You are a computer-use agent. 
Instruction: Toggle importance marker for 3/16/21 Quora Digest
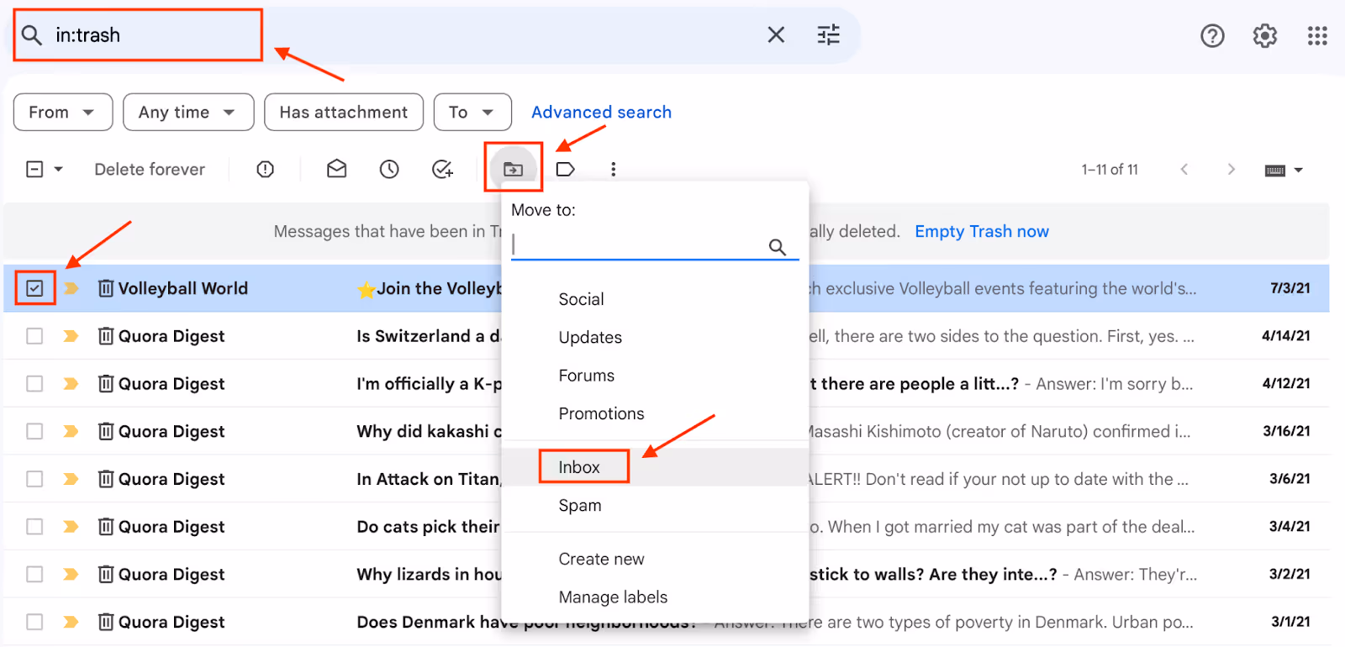coord(71,431)
